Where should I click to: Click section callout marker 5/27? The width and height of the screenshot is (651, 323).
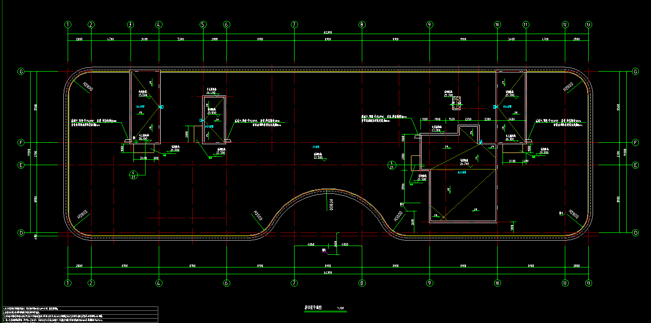(x=391, y=164)
